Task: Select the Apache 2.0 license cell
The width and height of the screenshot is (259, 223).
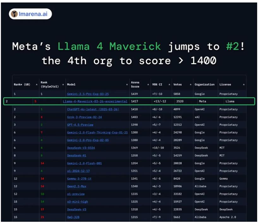Action: tap(228, 217)
